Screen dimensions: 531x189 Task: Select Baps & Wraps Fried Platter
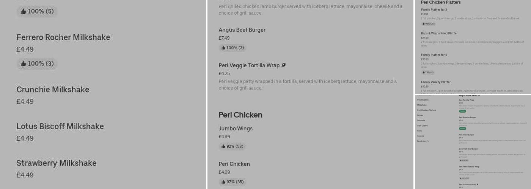[x=439, y=33]
